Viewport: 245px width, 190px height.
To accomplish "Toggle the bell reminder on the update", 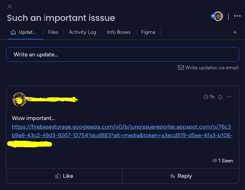I will pos(220,97).
